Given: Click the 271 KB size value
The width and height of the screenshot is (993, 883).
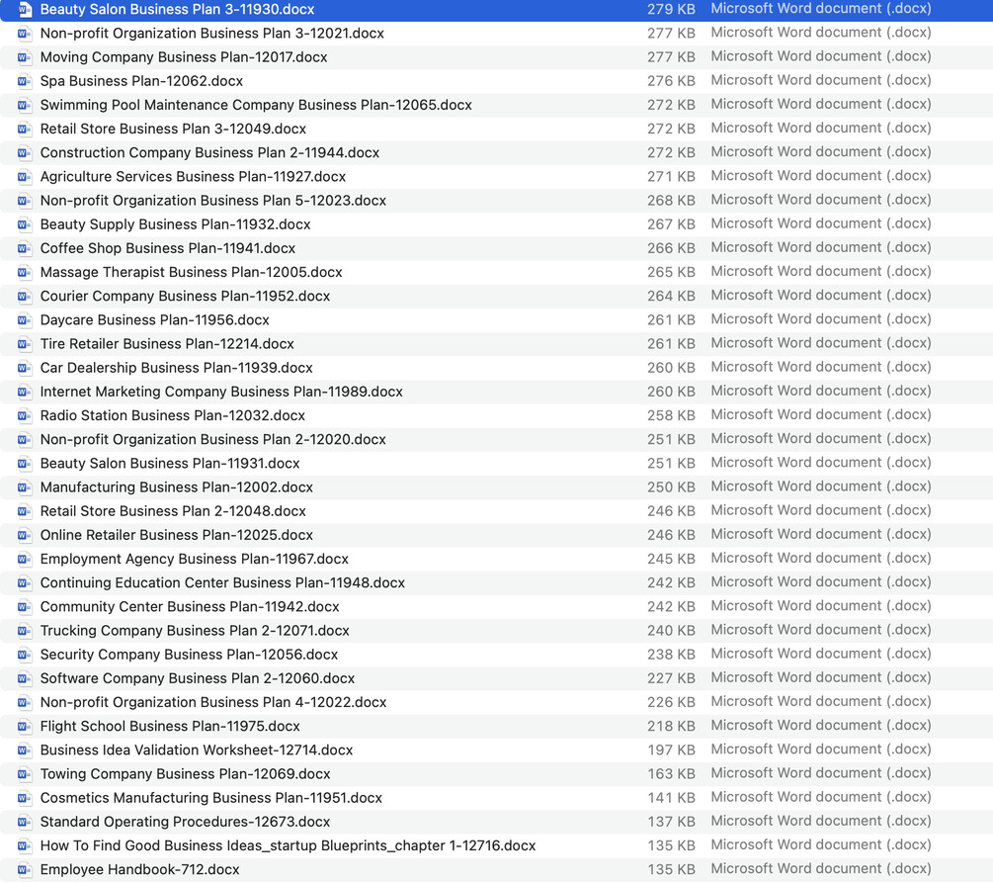Looking at the screenshot, I should [671, 177].
